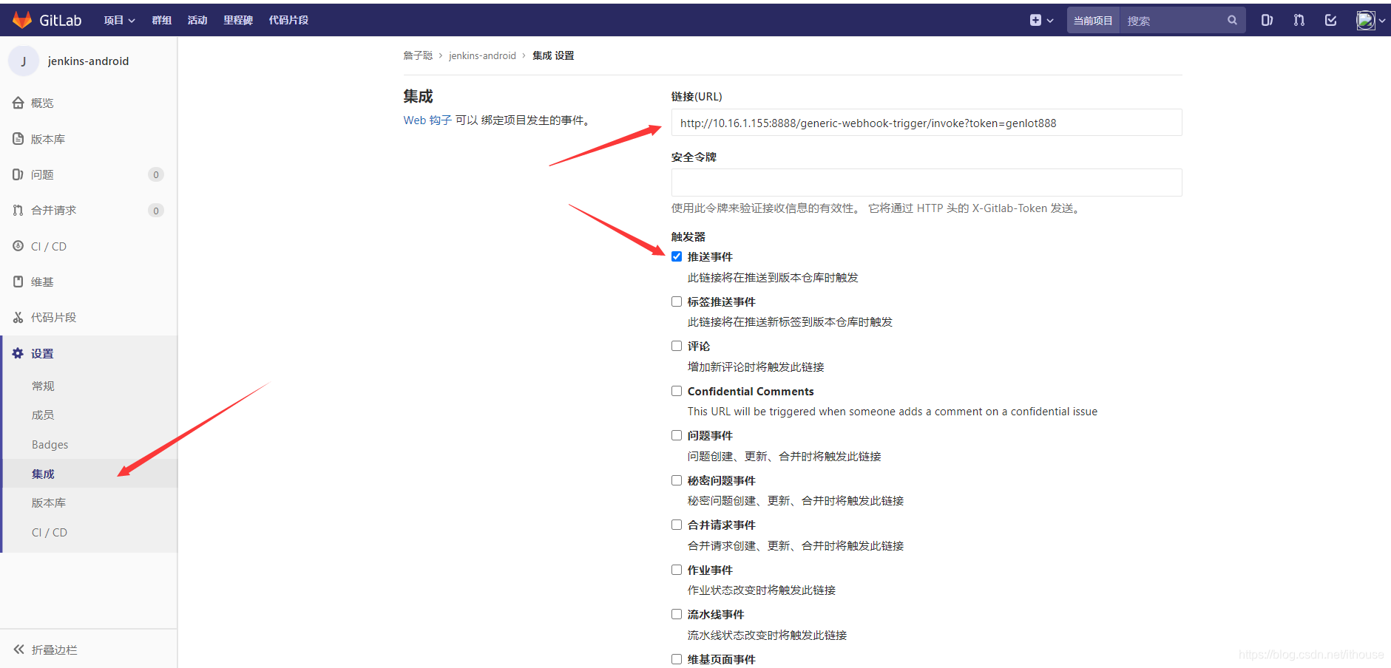Enable the 问题事件 checkbox
This screenshot has width=1391, height=668.
click(677, 435)
